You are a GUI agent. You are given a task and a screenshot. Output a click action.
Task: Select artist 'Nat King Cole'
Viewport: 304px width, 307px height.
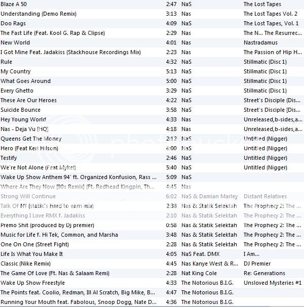point(199,273)
